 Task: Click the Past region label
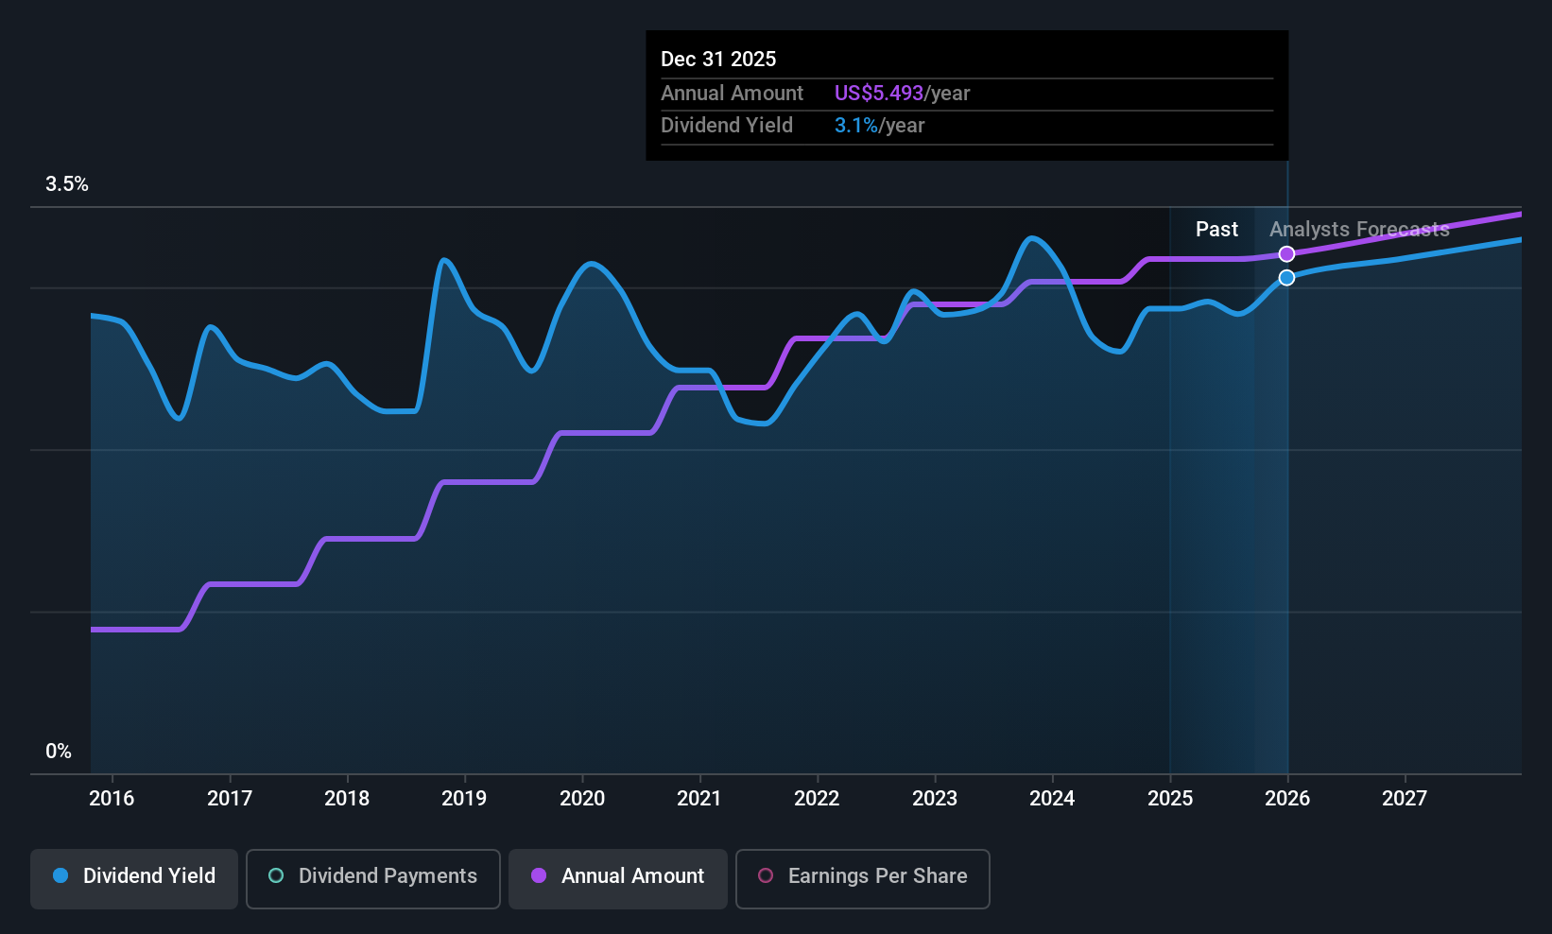pos(1216,230)
